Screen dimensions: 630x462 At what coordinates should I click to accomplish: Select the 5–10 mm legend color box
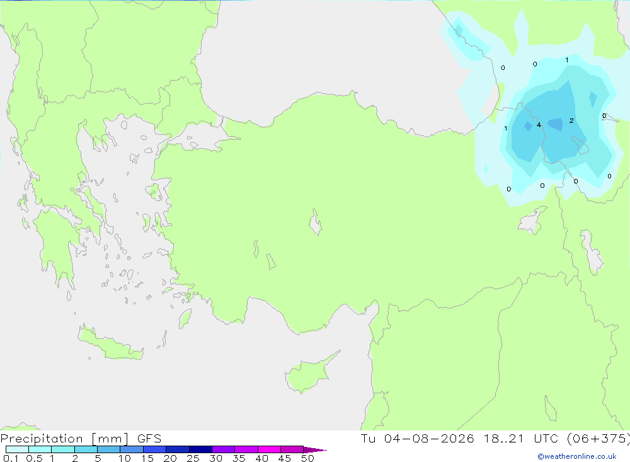tap(108, 449)
